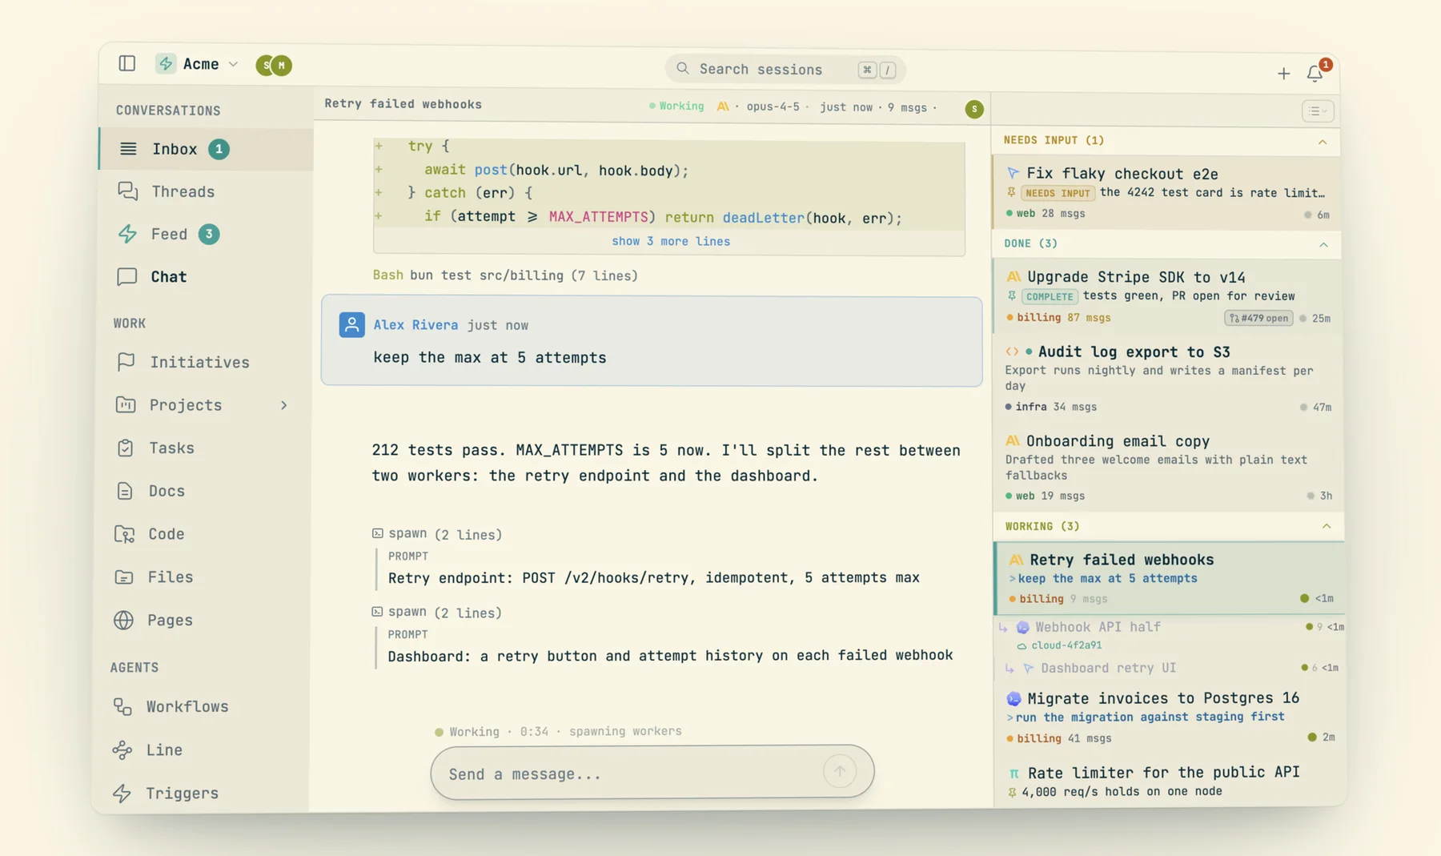Click the #479 open PR badge
Screen dimensions: 1441x856
[x=1258, y=318]
